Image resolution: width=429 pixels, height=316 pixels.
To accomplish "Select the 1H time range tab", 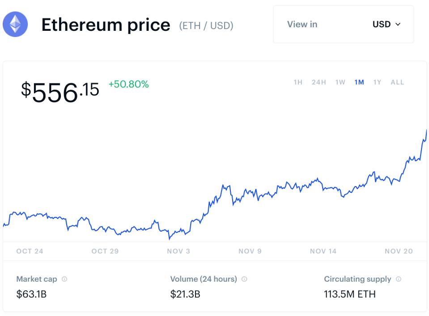I will (x=297, y=82).
